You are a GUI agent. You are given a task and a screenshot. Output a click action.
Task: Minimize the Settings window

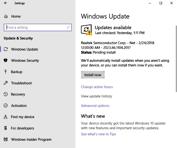[150, 3]
